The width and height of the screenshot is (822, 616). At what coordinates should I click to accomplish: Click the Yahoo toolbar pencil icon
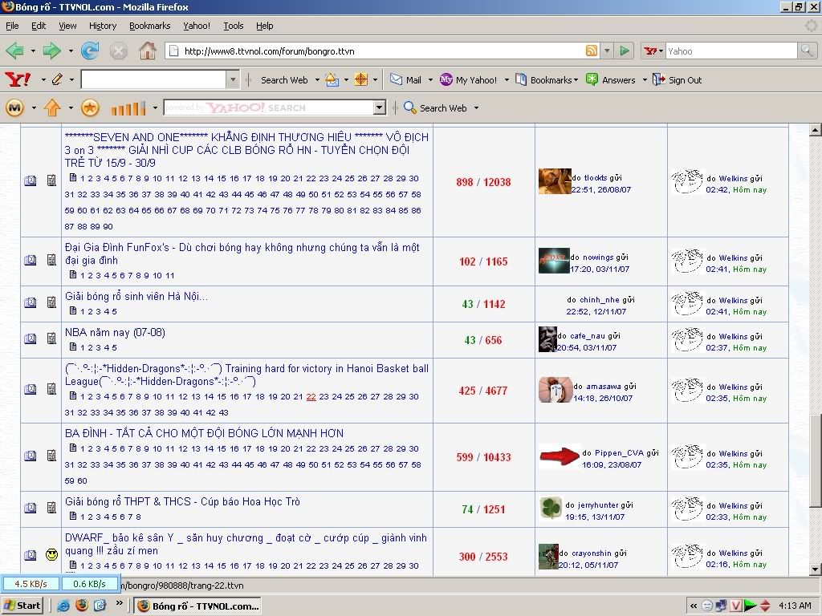tap(57, 79)
